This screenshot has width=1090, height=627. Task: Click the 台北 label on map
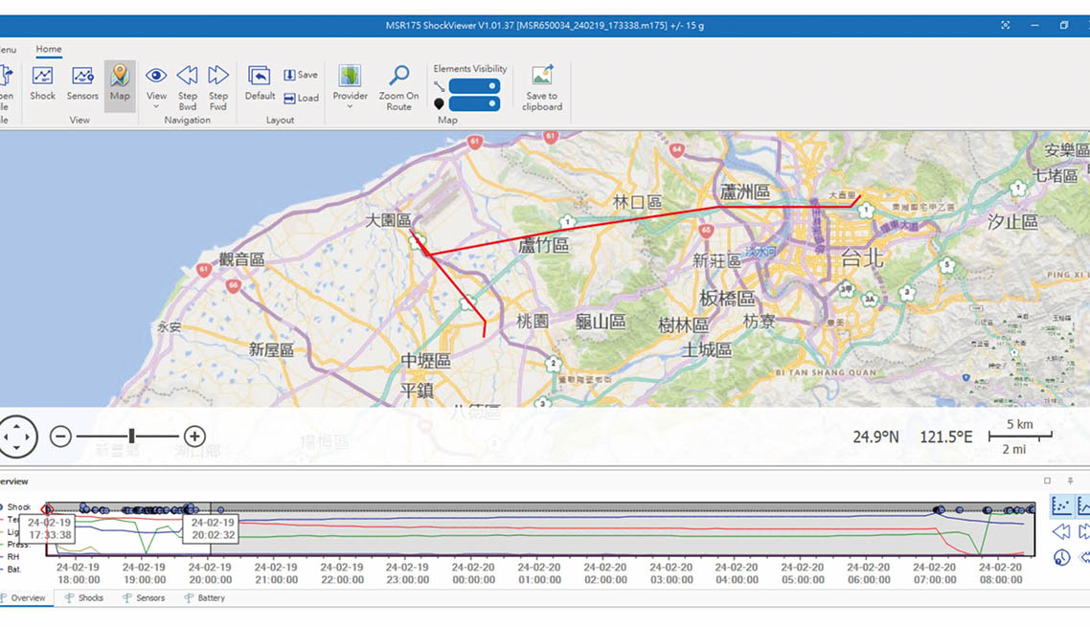point(862,258)
